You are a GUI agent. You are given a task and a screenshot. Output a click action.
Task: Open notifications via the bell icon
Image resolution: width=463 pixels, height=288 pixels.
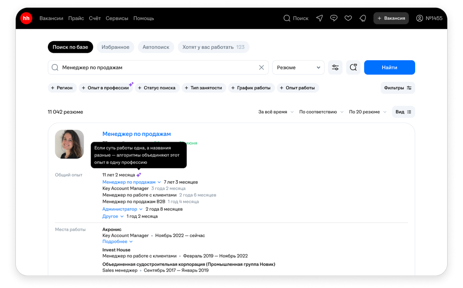tap(362, 18)
